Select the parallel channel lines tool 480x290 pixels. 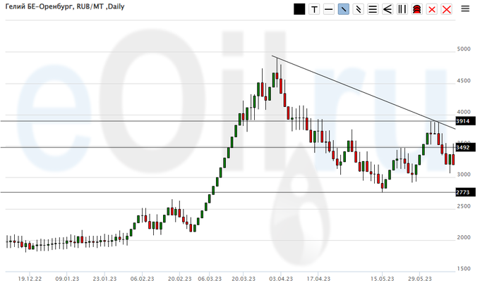(358, 9)
